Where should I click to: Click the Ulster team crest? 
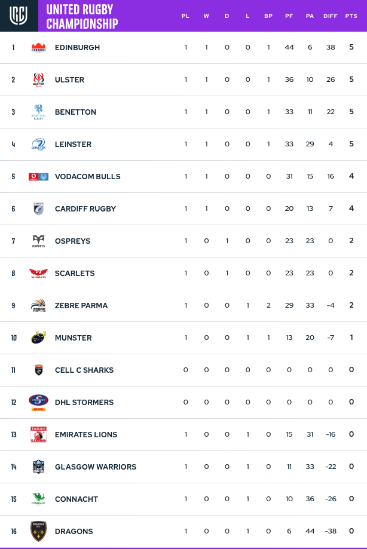38,80
